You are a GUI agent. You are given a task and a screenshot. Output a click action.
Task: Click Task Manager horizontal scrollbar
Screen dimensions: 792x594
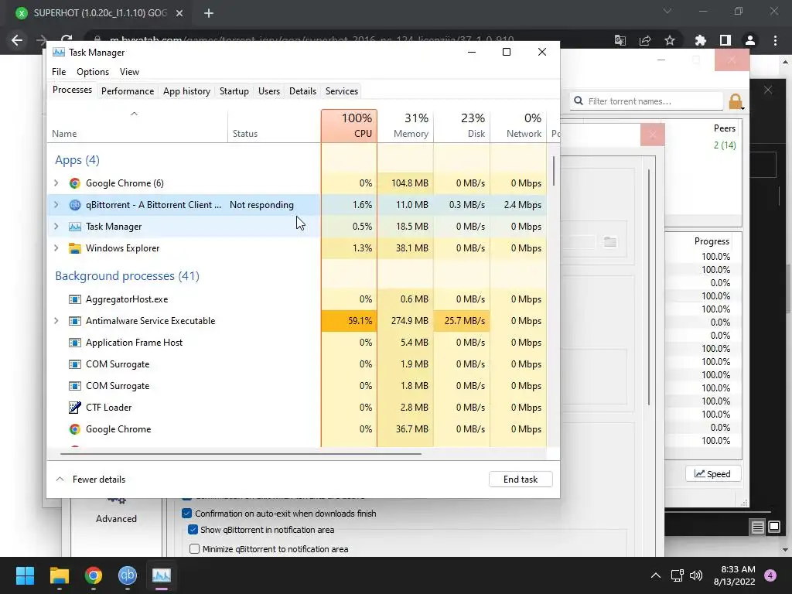241,453
